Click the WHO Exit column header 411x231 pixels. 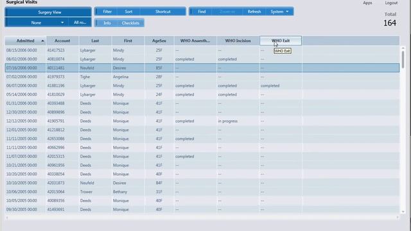click(x=281, y=40)
